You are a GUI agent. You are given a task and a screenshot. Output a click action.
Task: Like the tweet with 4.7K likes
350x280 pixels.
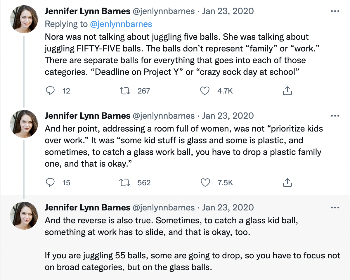205,91
